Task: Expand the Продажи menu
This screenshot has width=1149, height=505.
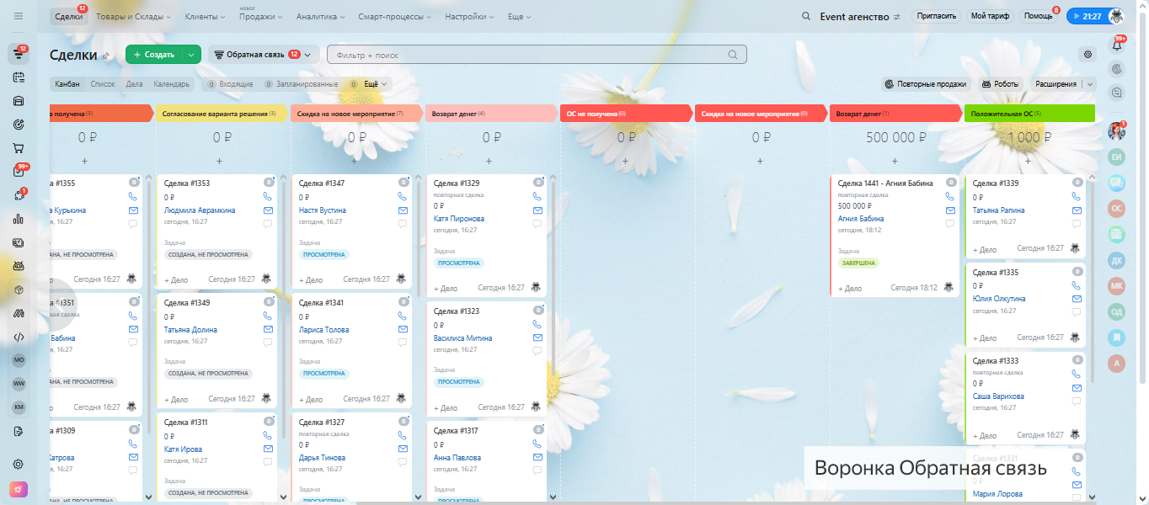Action: 259,17
